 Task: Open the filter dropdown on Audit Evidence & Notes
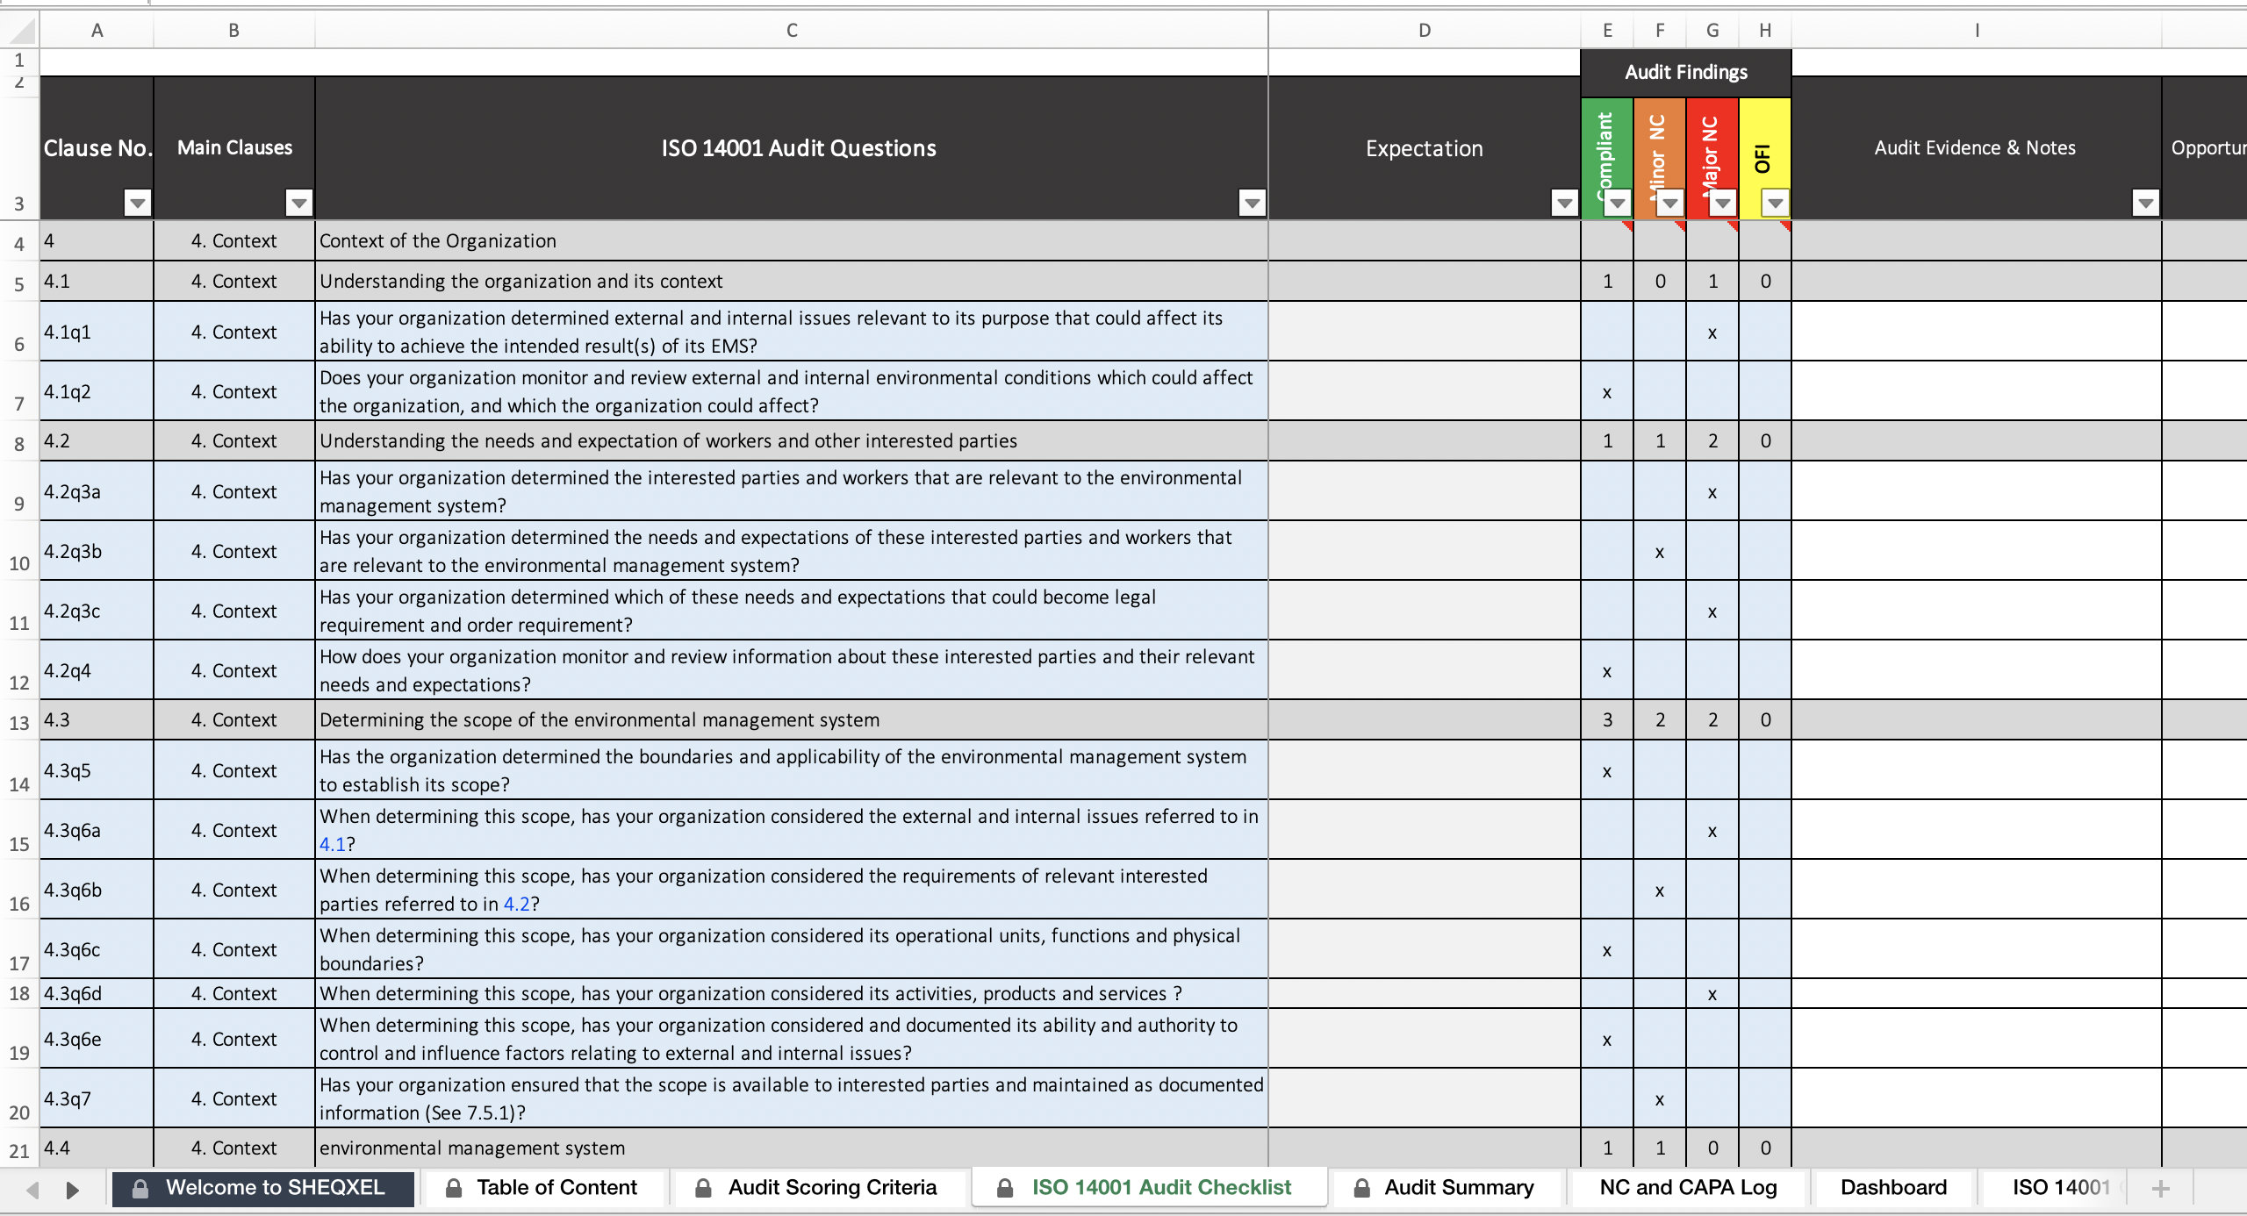click(2145, 203)
